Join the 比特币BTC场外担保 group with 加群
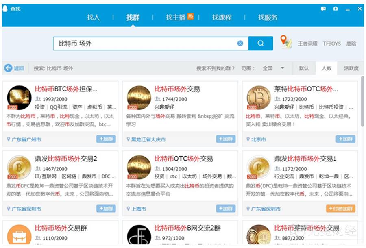Image resolution: width=366 pixels, height=248 pixels. (x=106, y=139)
